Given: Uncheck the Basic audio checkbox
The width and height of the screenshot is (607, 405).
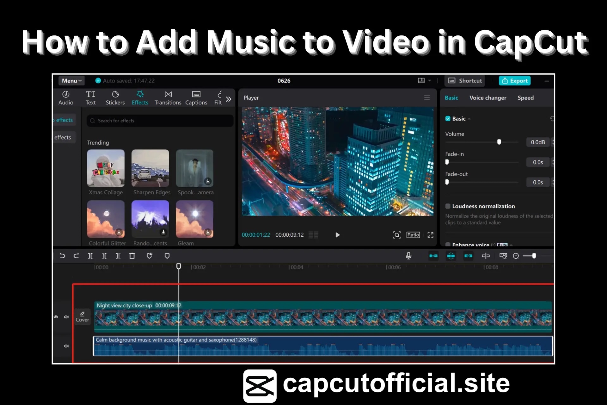Looking at the screenshot, I should coord(448,118).
